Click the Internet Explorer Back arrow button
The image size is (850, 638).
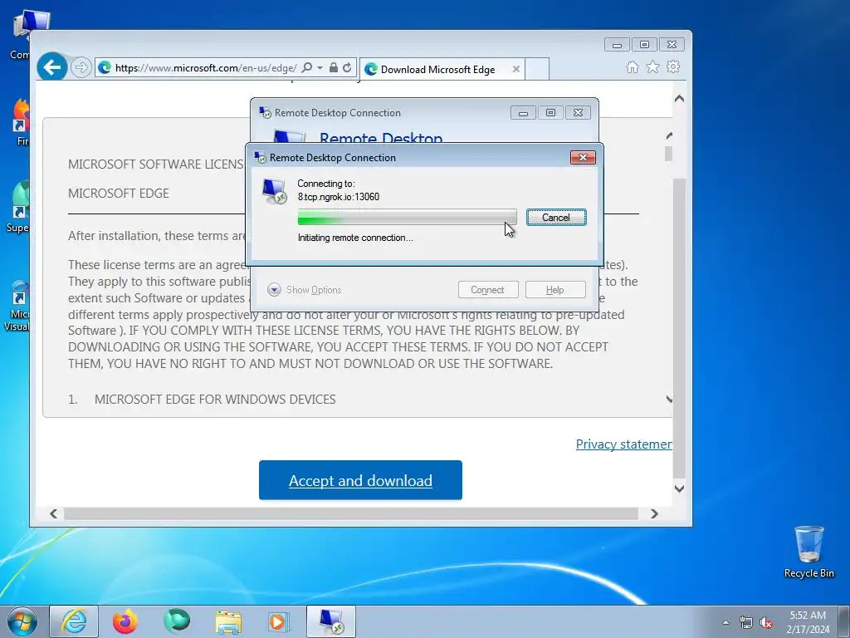click(52, 67)
